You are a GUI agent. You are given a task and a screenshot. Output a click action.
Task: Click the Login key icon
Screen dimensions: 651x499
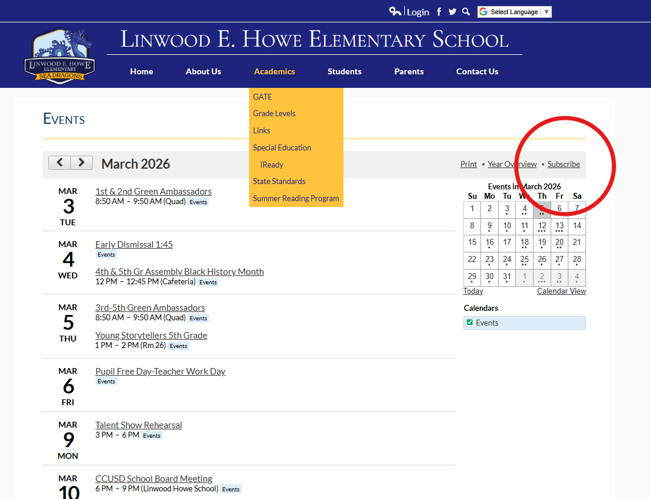click(x=395, y=12)
